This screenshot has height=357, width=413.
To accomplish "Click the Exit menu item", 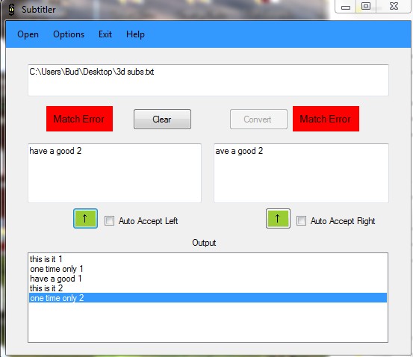I will [105, 34].
